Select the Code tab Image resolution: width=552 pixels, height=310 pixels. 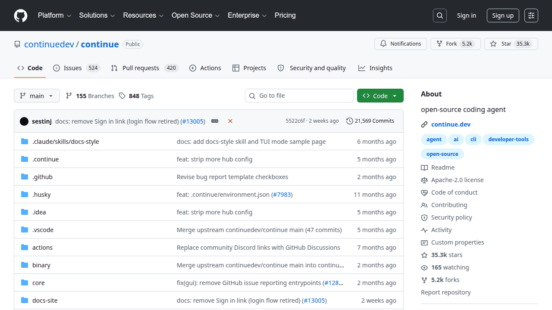[30, 68]
